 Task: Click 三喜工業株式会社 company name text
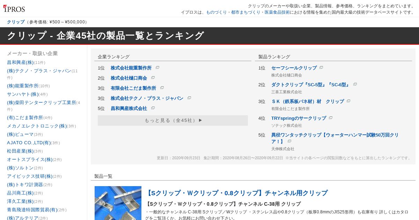tap(287, 92)
